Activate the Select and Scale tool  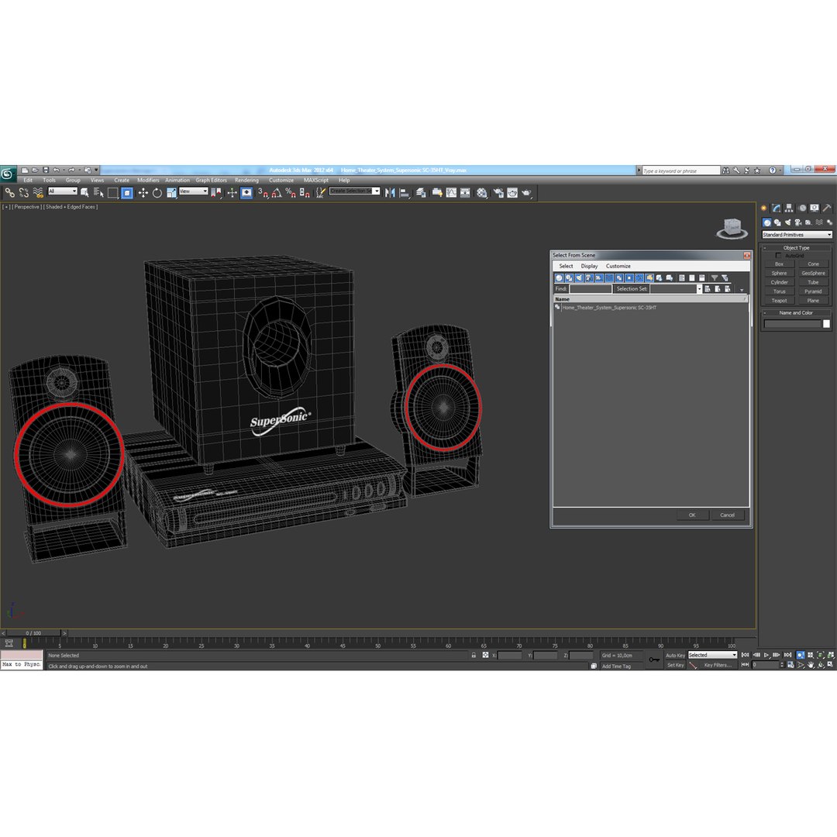click(171, 193)
